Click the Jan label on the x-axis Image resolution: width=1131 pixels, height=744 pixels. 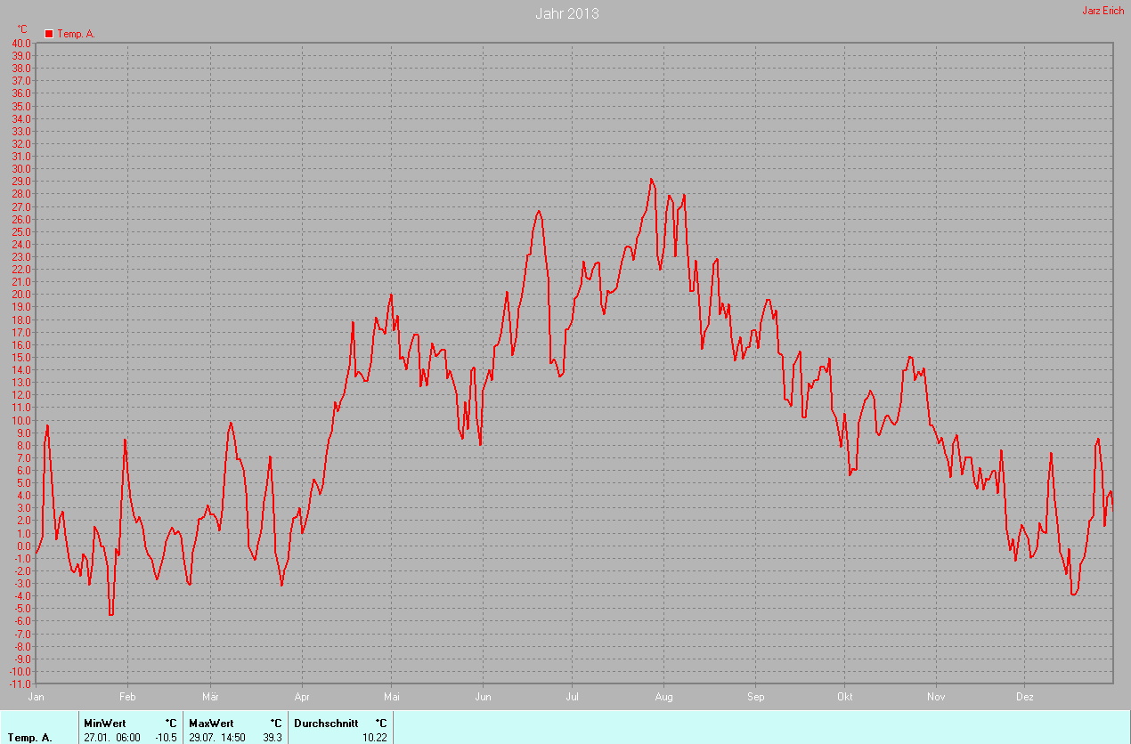(x=37, y=696)
